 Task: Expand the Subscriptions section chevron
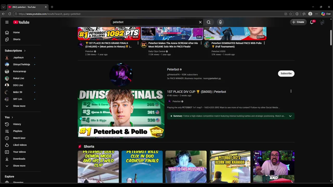(25, 51)
